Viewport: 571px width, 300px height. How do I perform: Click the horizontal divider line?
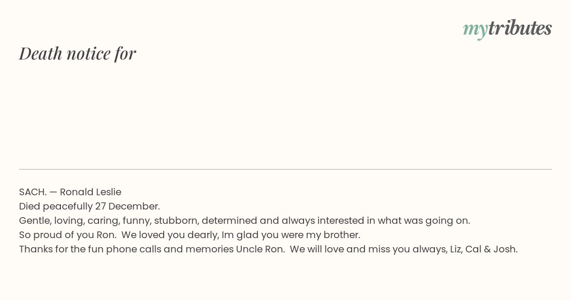pos(285,169)
